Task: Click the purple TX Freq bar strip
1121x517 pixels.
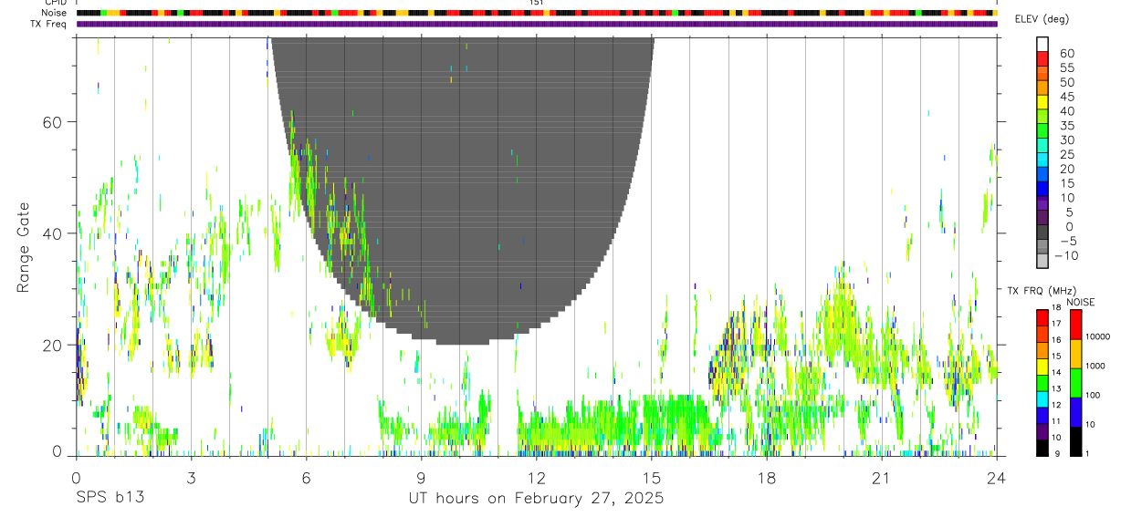Action: coord(536,24)
